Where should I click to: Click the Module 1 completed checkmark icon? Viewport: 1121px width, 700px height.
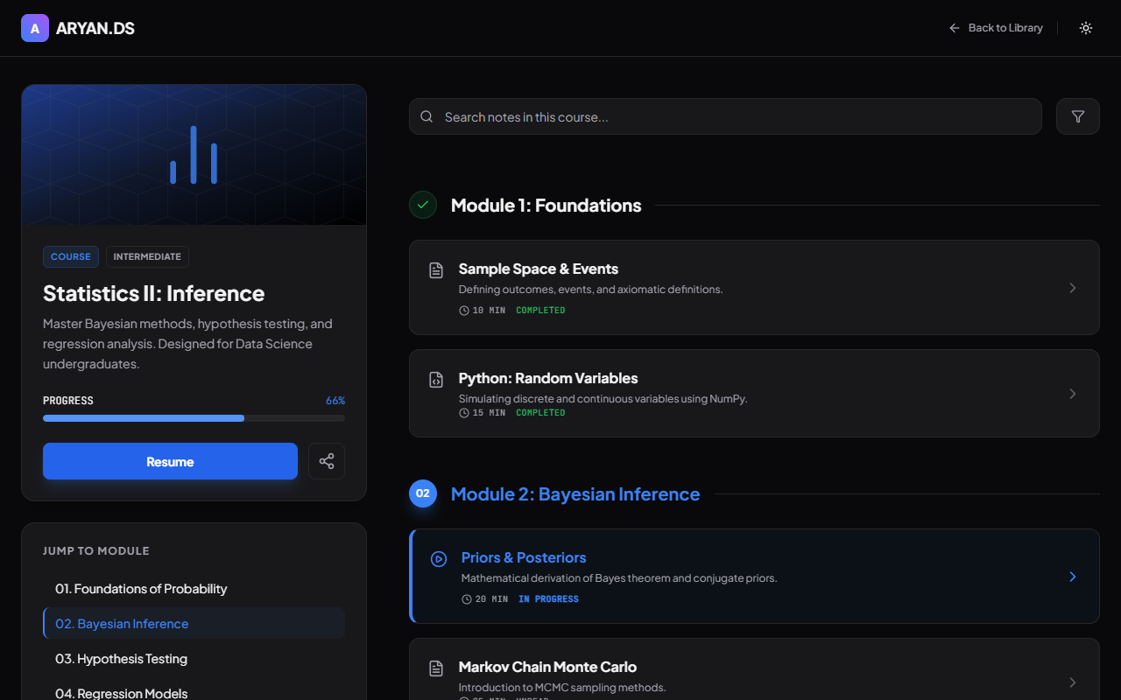[423, 205]
